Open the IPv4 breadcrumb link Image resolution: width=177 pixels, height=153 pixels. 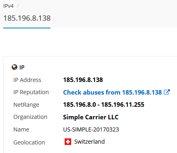click(x=8, y=6)
